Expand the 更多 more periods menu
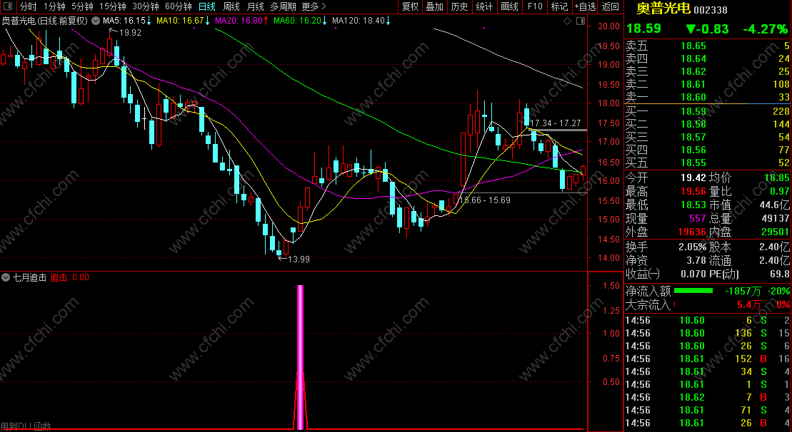Image resolution: width=792 pixels, height=432 pixels. tap(314, 6)
